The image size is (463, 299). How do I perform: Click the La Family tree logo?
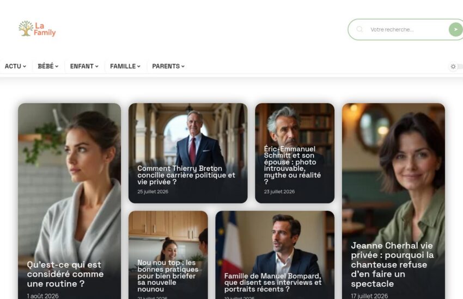pyautogui.click(x=37, y=29)
